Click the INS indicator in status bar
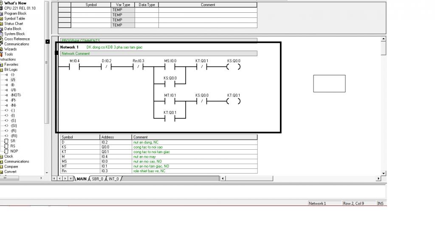 tap(380, 203)
